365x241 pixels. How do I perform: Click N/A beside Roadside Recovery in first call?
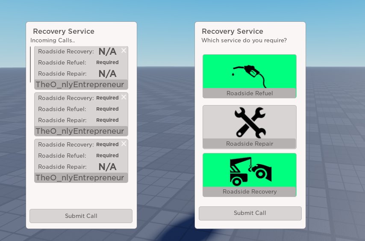[107, 51]
